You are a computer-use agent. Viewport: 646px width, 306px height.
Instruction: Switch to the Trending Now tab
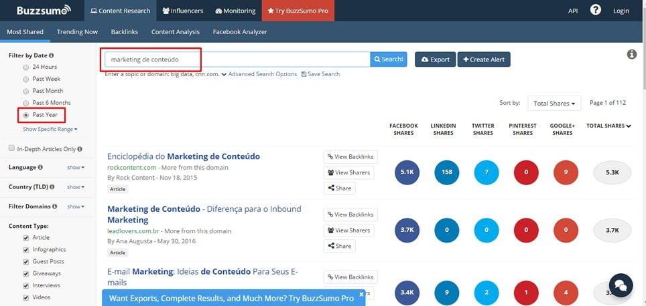(x=78, y=32)
